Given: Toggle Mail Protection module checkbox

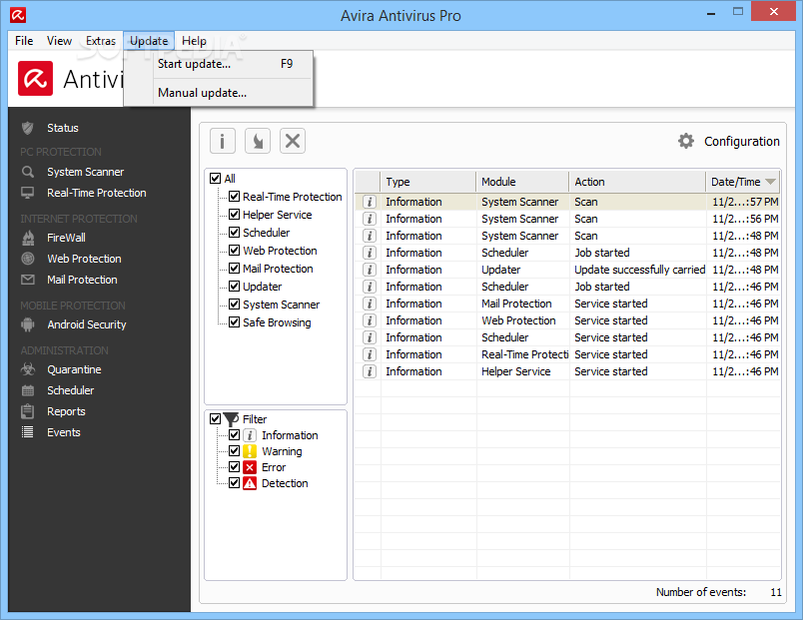Looking at the screenshot, I should click(234, 268).
